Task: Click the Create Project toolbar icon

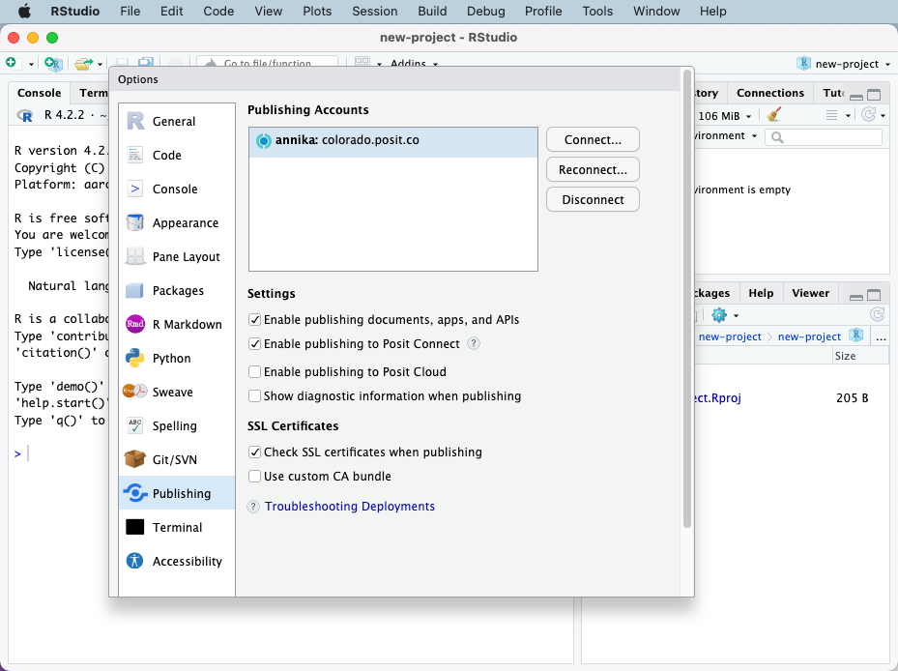Action: pos(53,63)
